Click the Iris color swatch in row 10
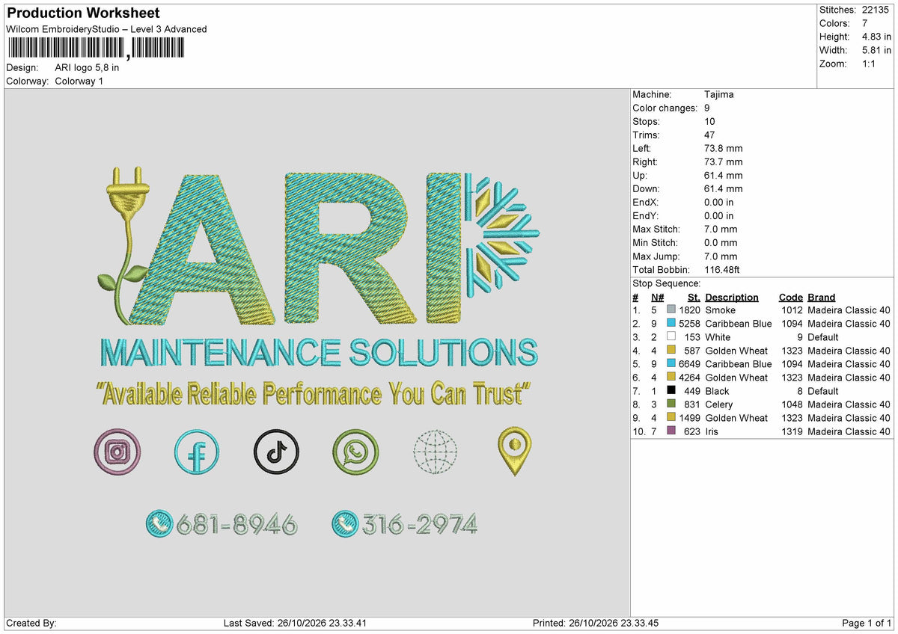 pos(671,431)
